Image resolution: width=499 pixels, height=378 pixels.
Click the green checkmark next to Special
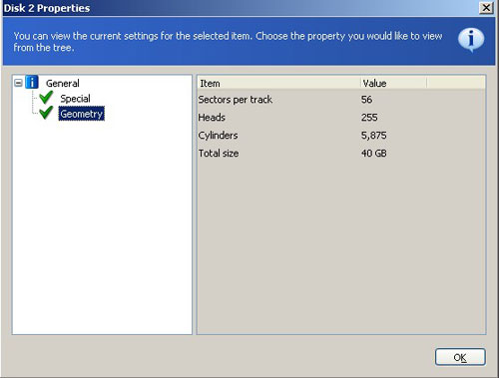click(46, 98)
